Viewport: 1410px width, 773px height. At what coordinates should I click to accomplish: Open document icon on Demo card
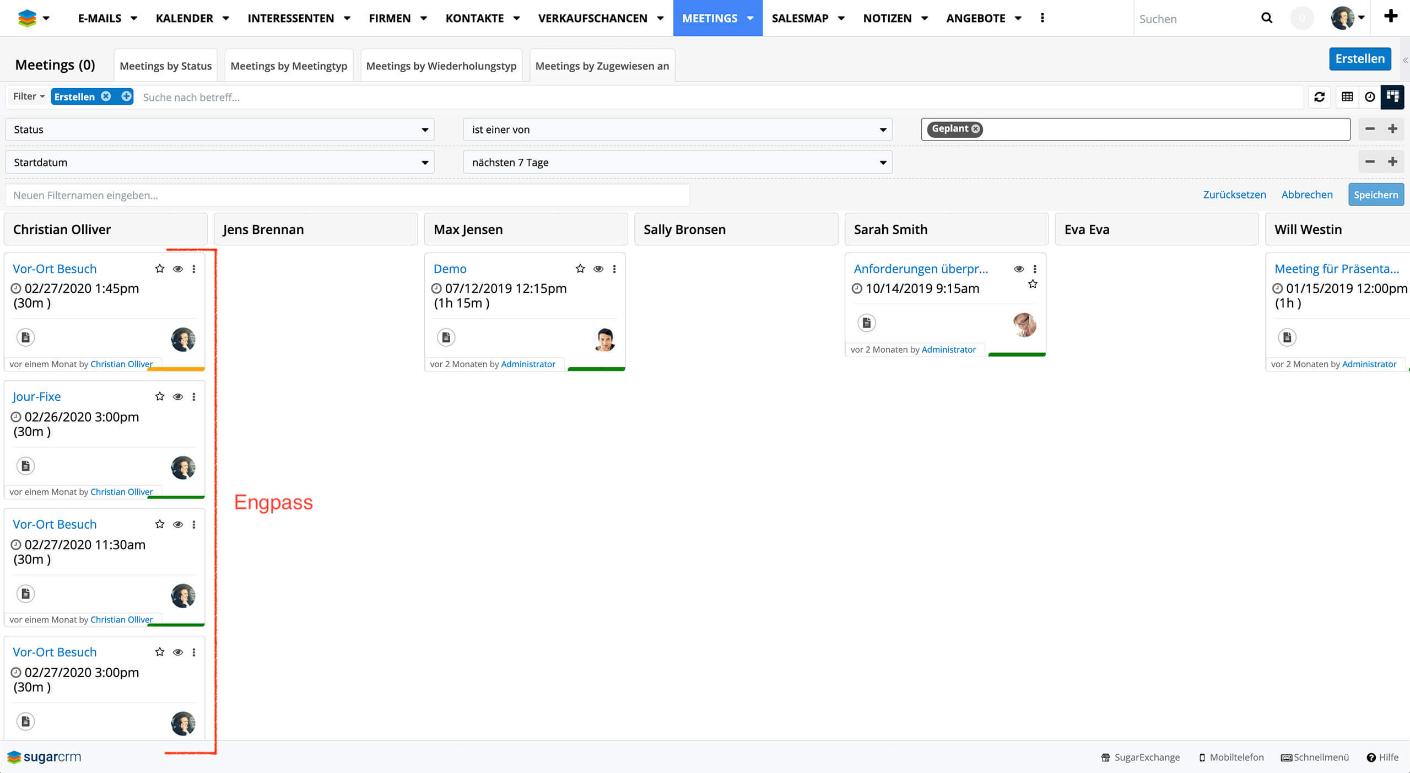[446, 337]
